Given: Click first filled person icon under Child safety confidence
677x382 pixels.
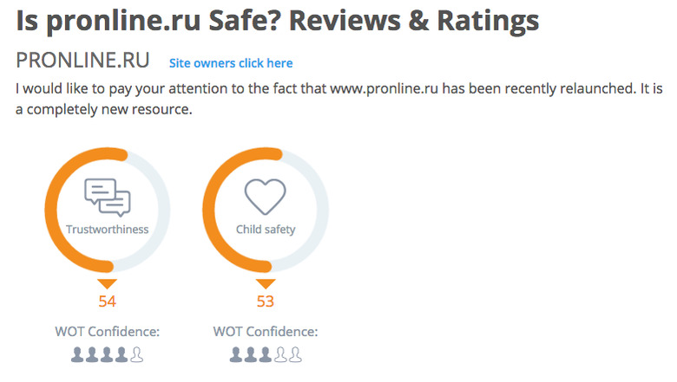Looking at the screenshot, I should pos(236,355).
